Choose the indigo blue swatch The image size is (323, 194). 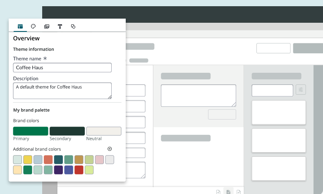click(x=69, y=170)
